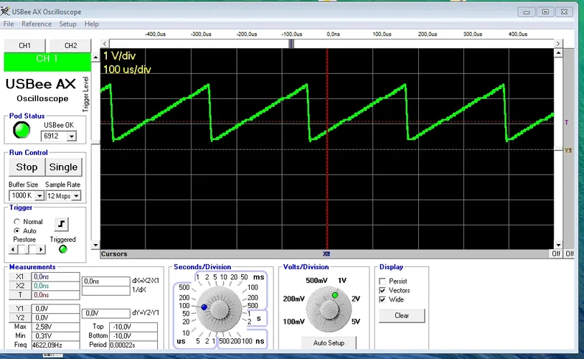
Task: Select the Normal trigger mode
Action: point(17,222)
